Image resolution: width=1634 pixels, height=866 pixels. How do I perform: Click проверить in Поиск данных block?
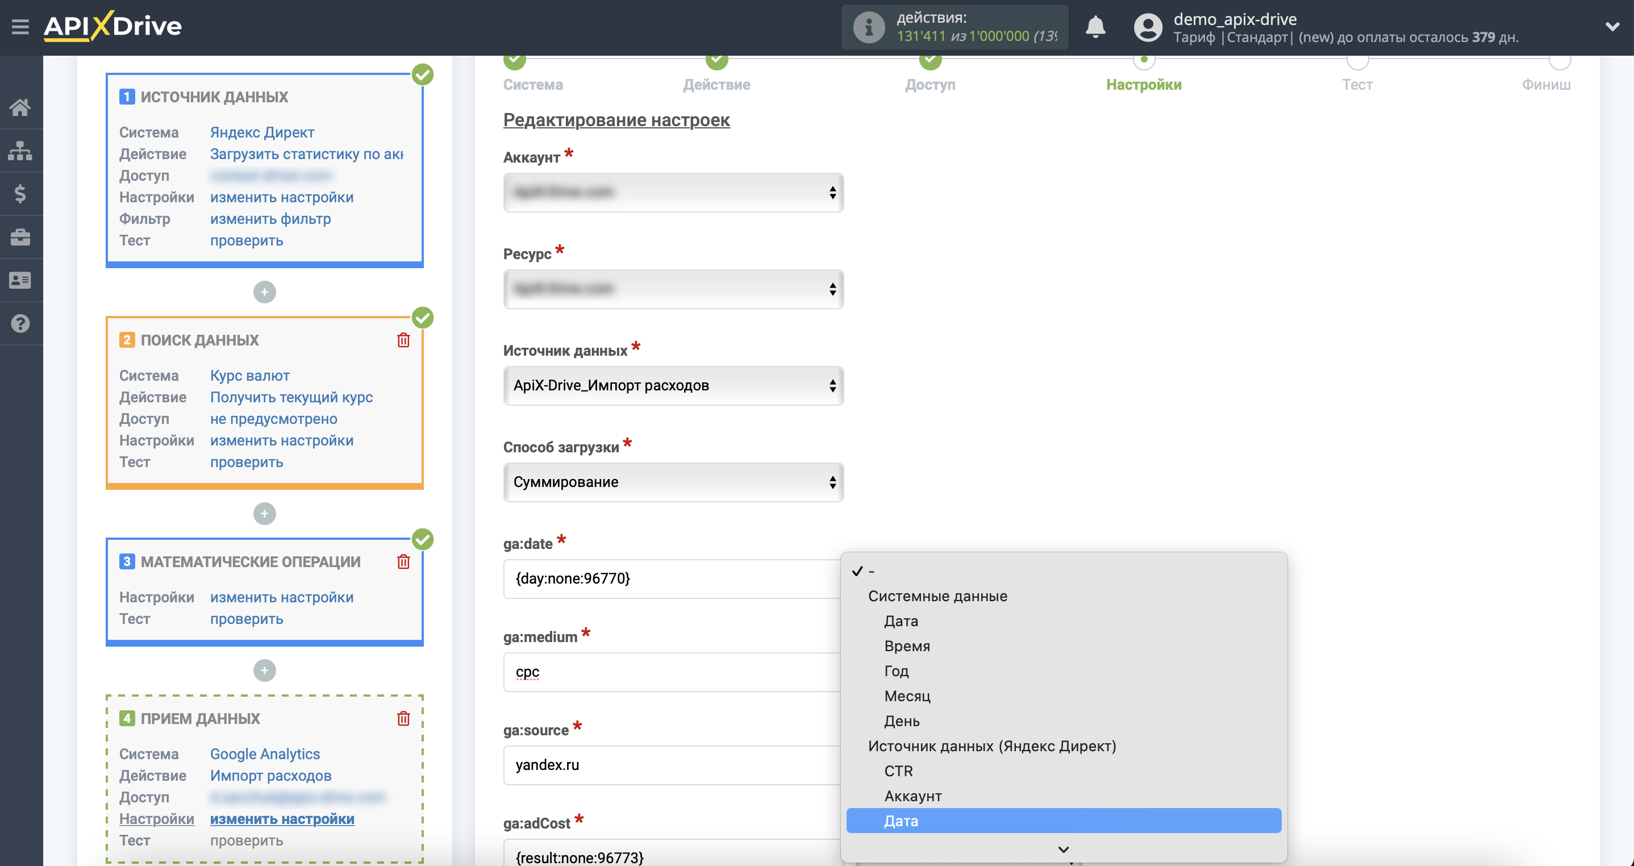(246, 462)
